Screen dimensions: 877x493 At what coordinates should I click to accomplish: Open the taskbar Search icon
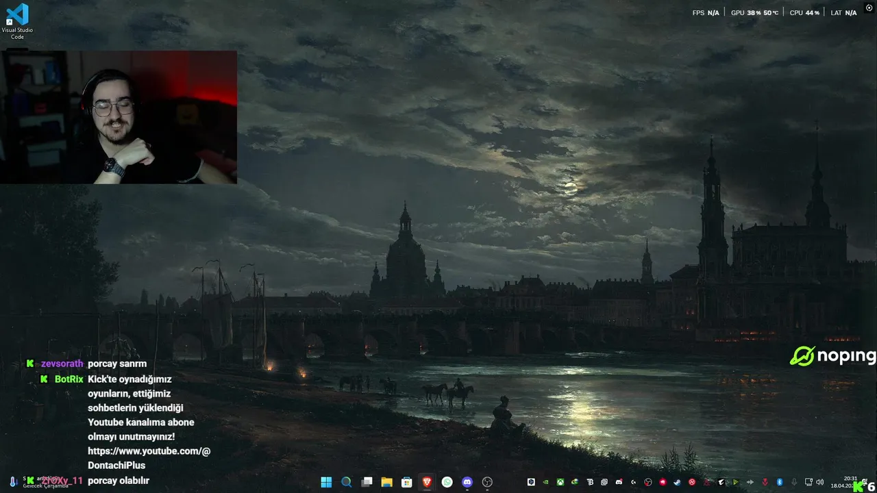click(x=347, y=482)
